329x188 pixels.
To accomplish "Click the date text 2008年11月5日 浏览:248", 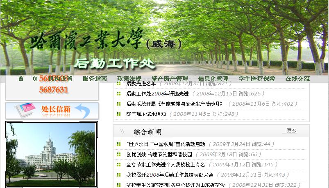I will (204, 114).
